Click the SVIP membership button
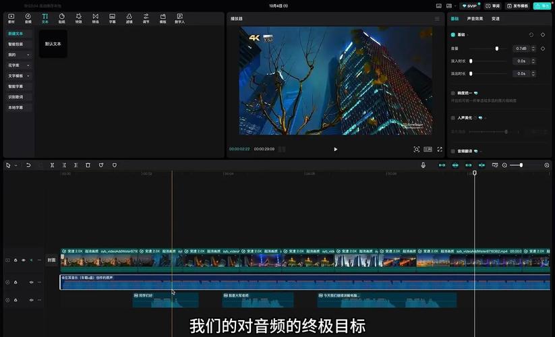555x337 pixels. 470,6
